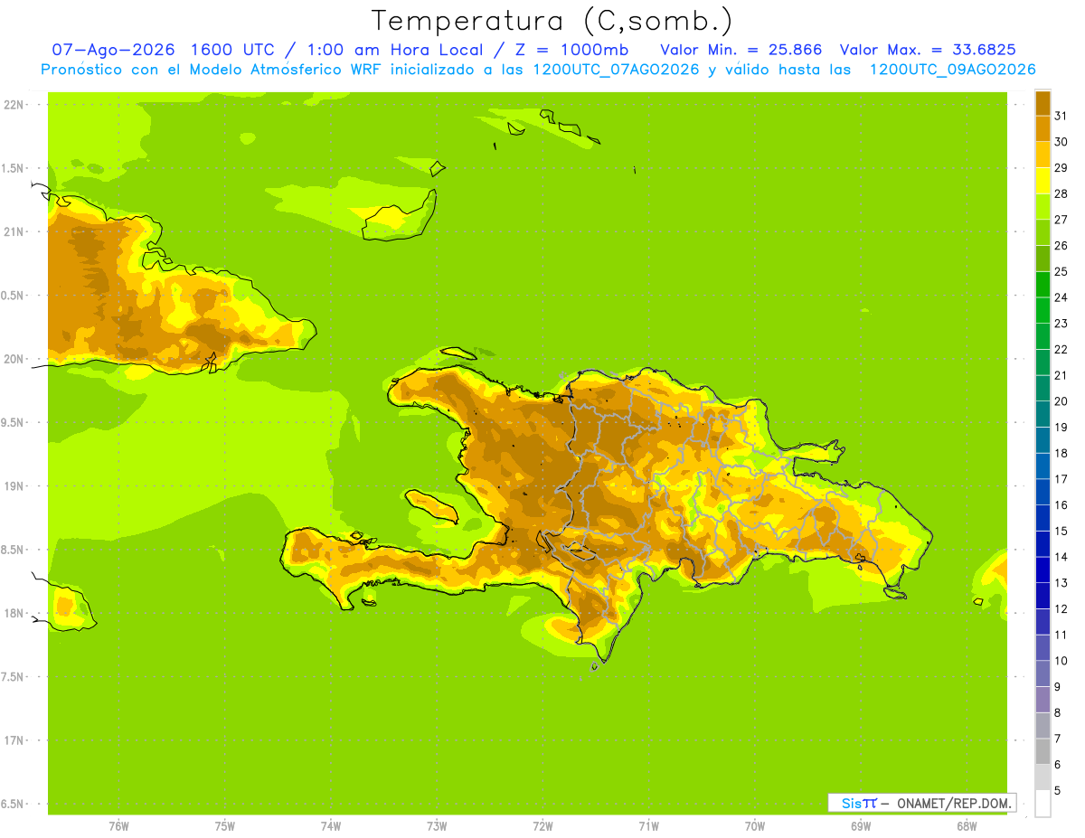Viewport: 1085px width, 838px height.
Task: Click the title "Temperatura (C,somb.)"
Action: (x=552, y=21)
